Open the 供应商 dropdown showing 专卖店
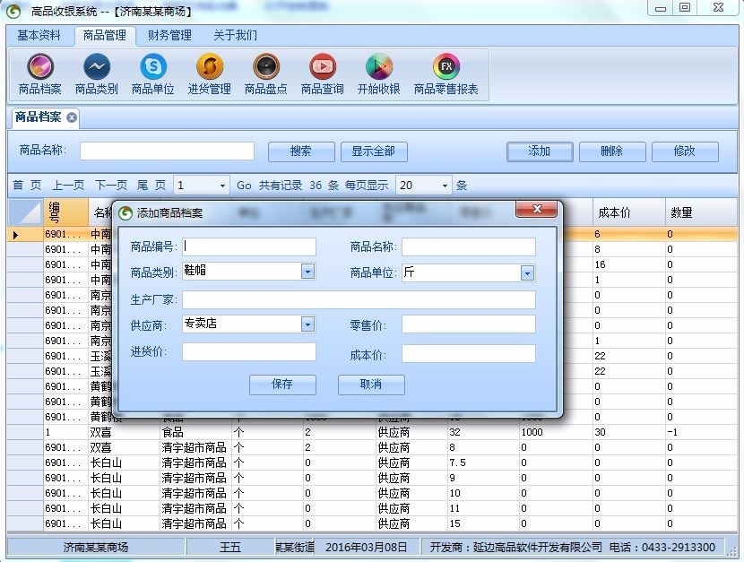 (x=306, y=324)
